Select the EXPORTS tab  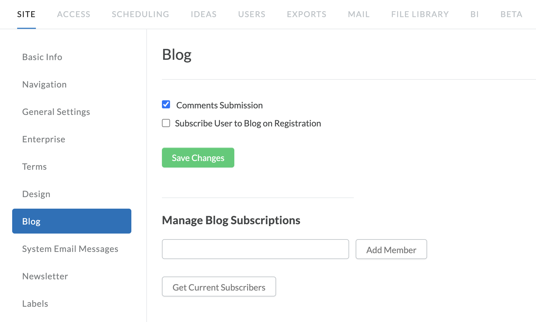[x=307, y=14]
